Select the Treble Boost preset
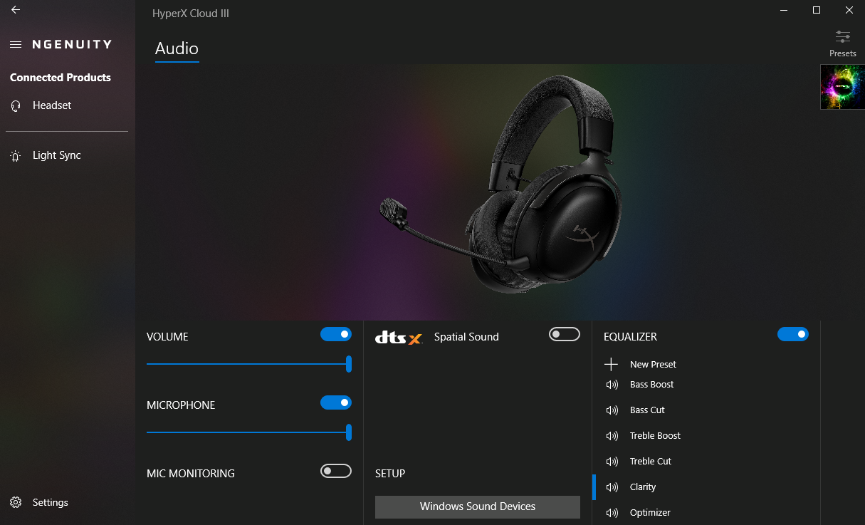Viewport: 865px width, 525px height. click(655, 436)
